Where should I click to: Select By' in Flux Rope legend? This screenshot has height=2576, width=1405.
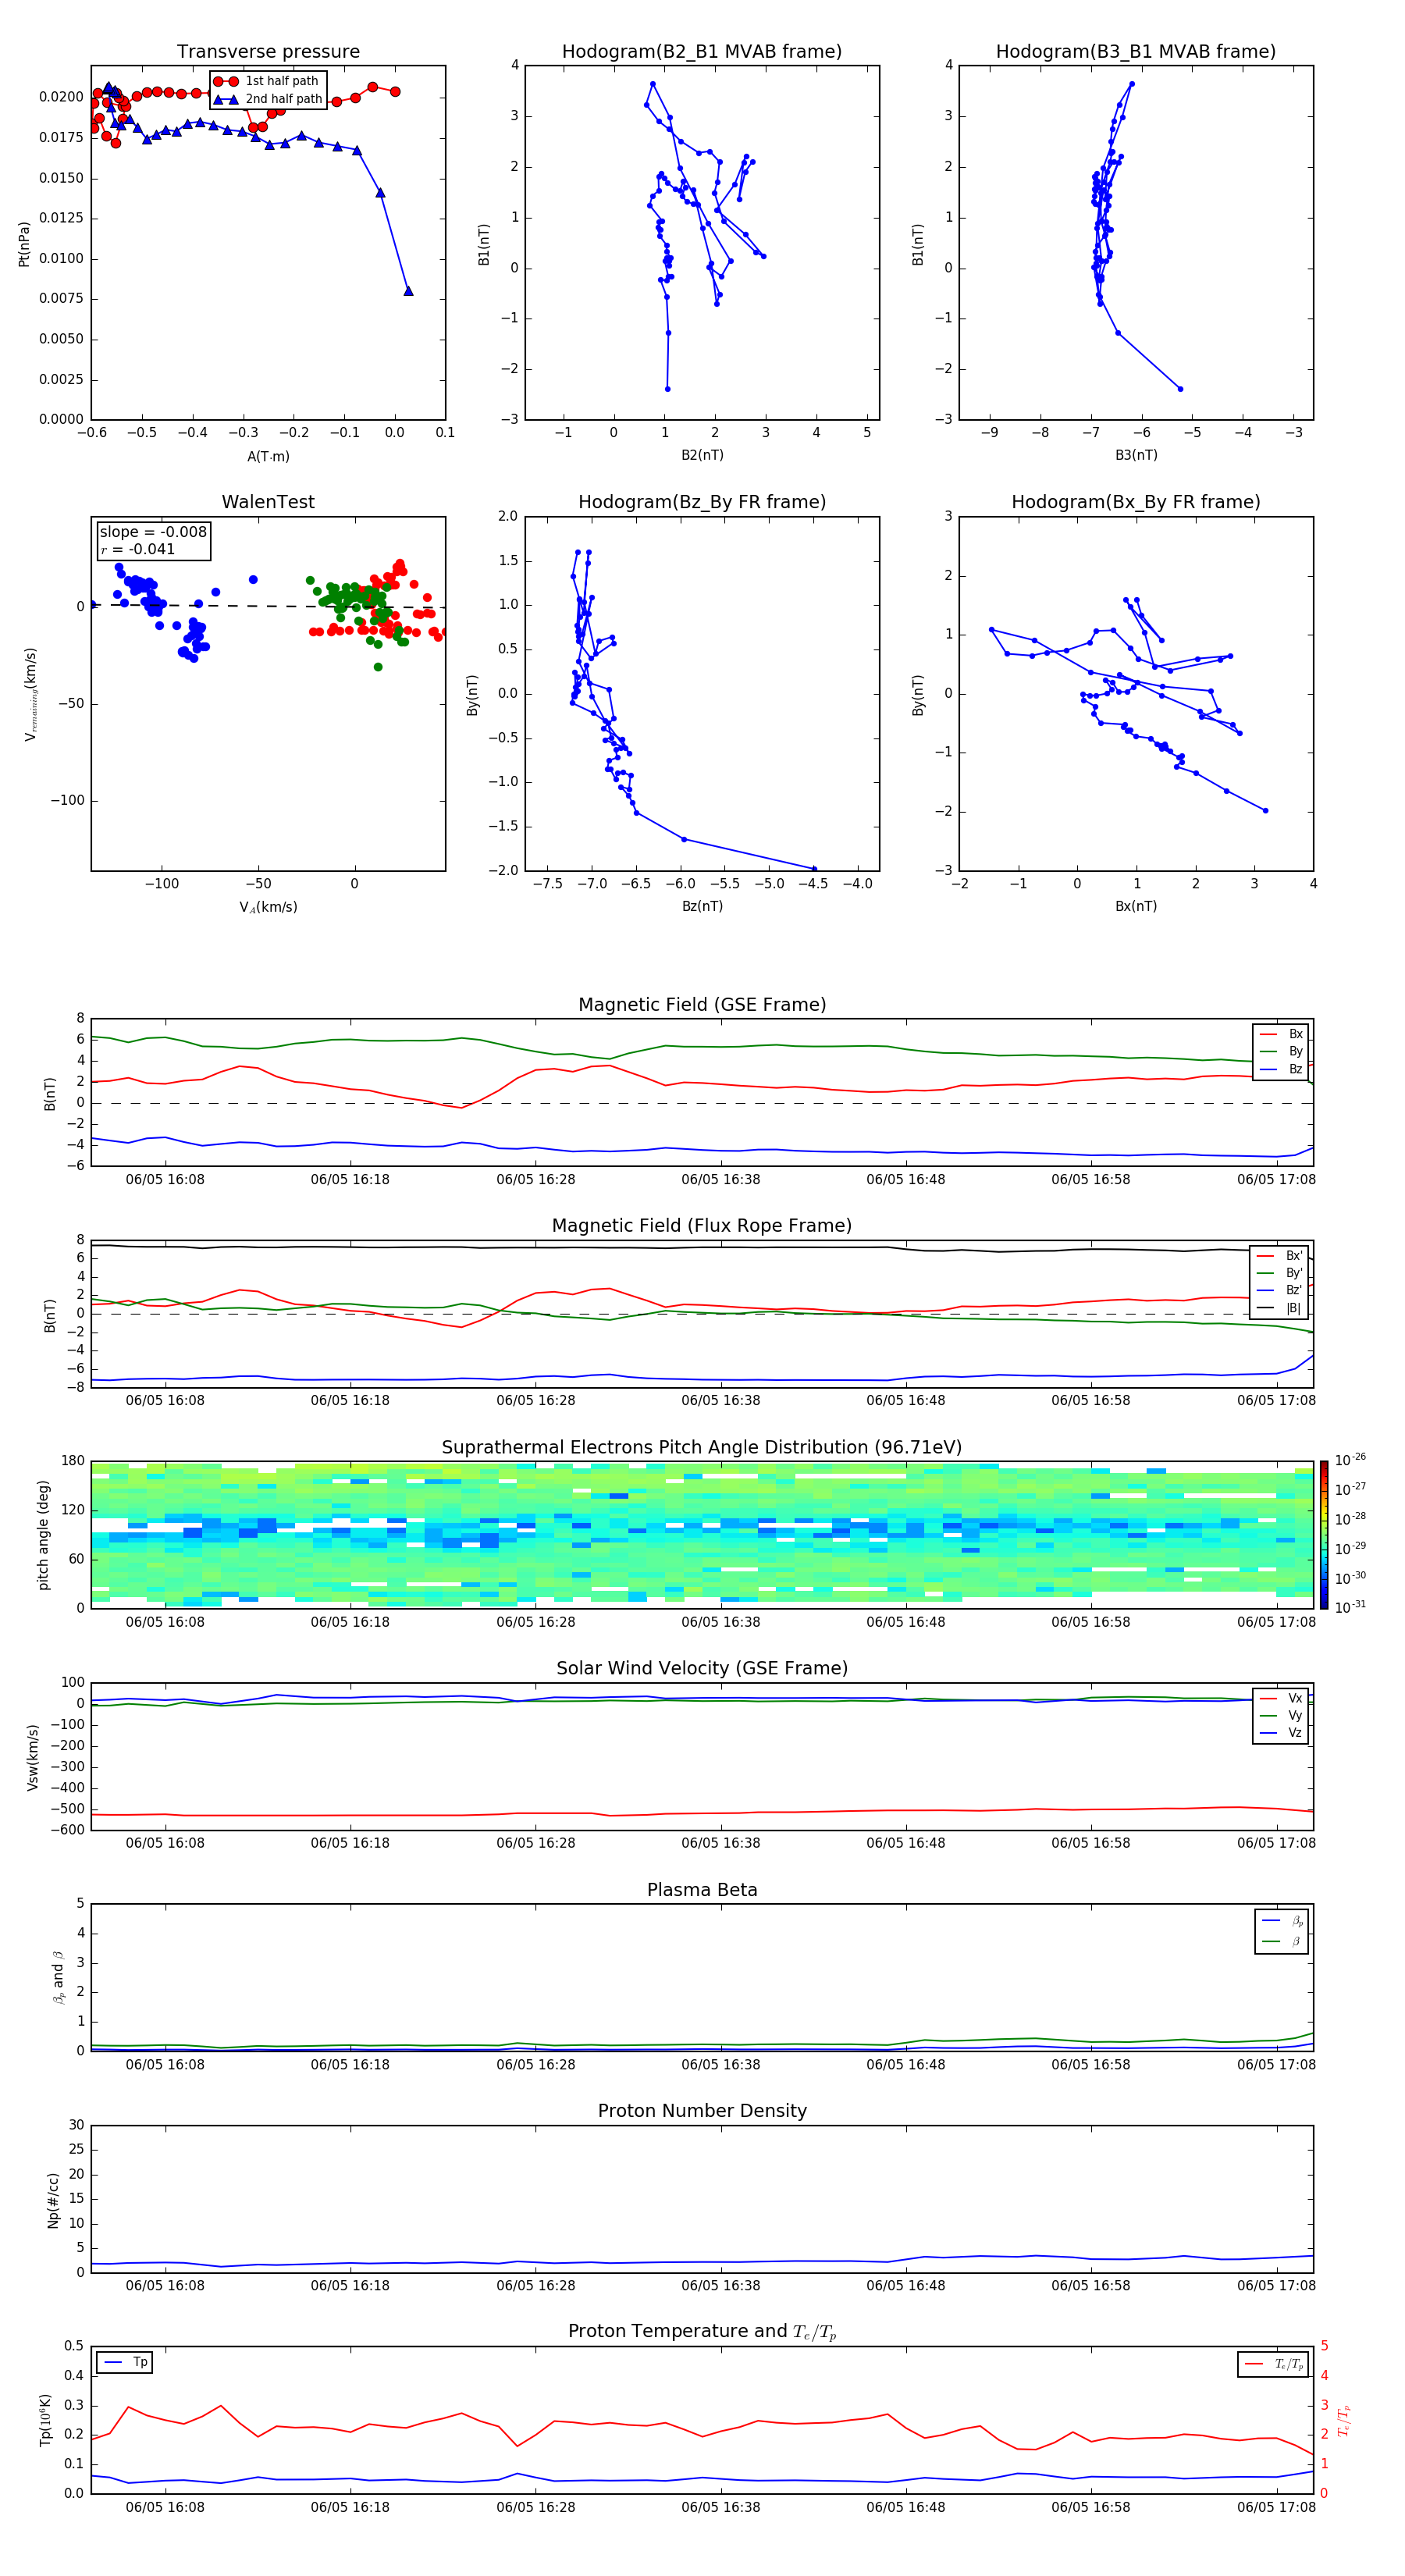click(1280, 1273)
